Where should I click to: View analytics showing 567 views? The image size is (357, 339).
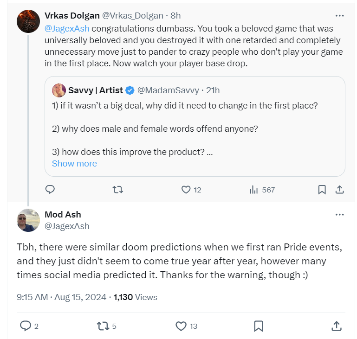[x=254, y=189]
